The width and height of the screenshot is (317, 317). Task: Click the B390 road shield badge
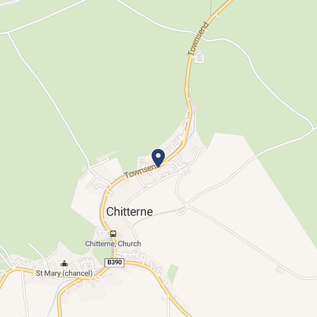click(115, 262)
